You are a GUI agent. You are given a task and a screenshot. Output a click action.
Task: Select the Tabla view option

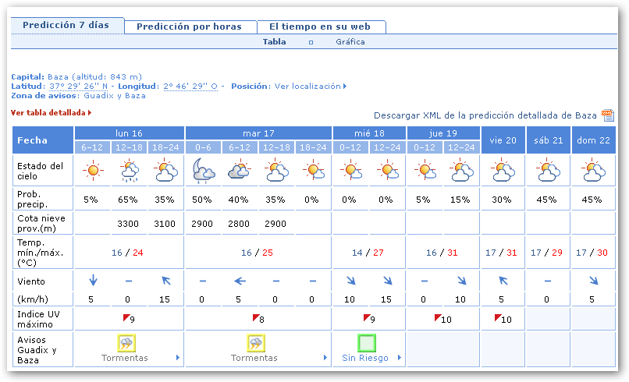click(274, 42)
